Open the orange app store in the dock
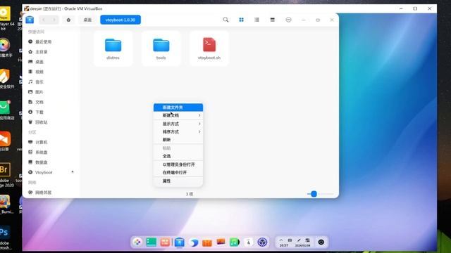This screenshot has width=451, height=253. 207,242
